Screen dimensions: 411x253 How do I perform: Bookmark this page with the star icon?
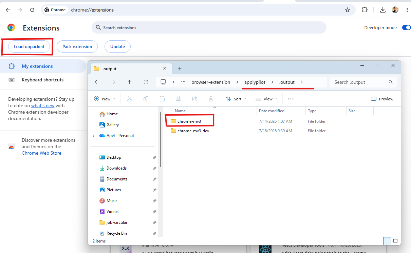(x=348, y=10)
